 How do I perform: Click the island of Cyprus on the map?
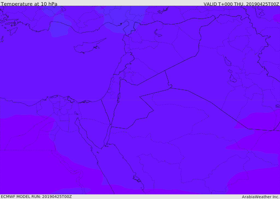(x=88, y=47)
